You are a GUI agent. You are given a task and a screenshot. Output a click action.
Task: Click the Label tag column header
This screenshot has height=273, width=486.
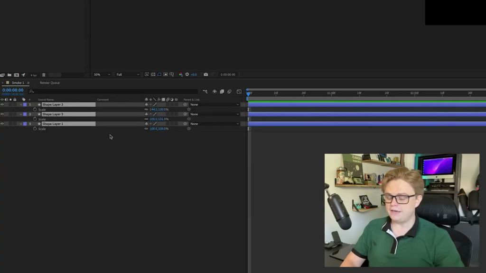24,100
